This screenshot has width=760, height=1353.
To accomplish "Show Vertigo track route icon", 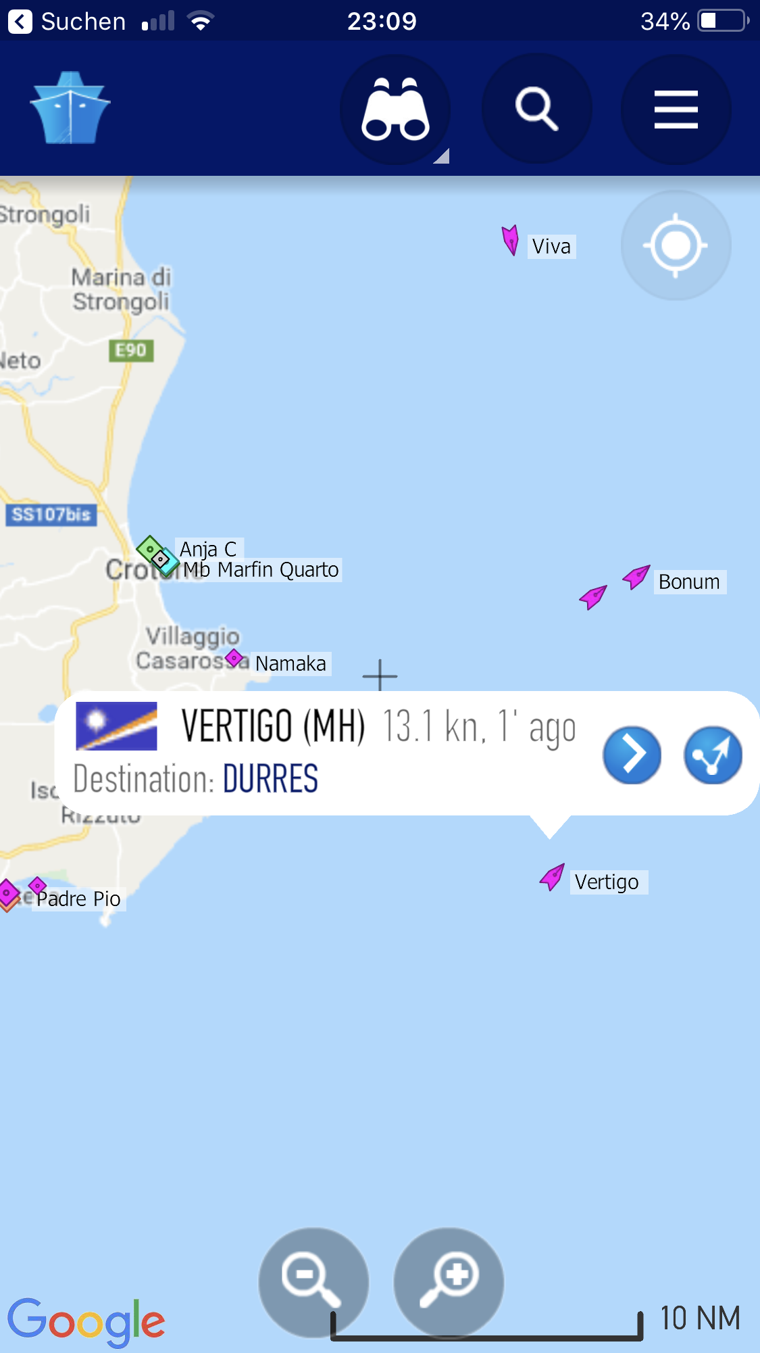I will (x=713, y=755).
